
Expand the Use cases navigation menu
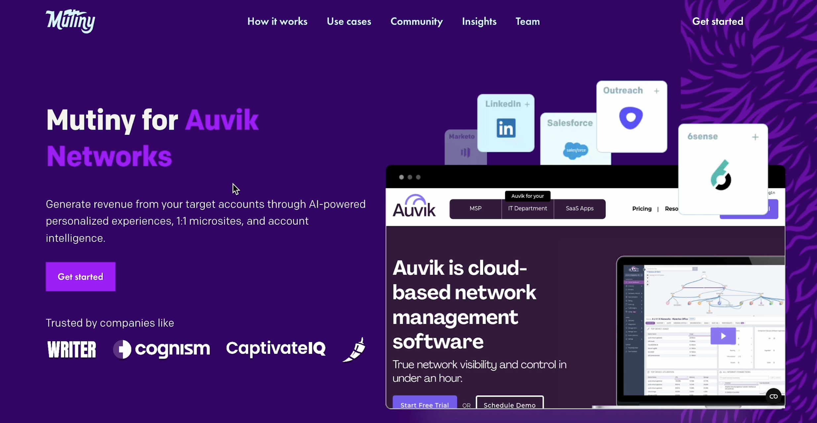coord(349,21)
